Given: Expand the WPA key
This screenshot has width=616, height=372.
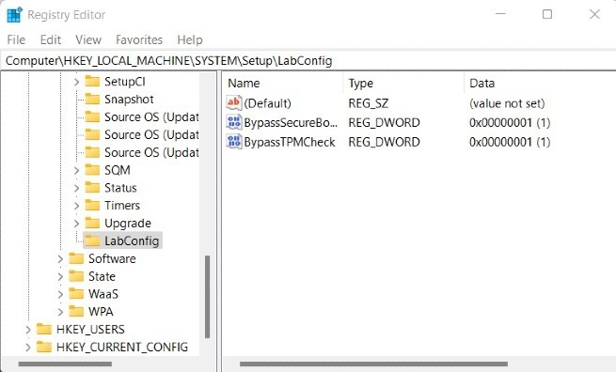Looking at the screenshot, I should pos(60,312).
